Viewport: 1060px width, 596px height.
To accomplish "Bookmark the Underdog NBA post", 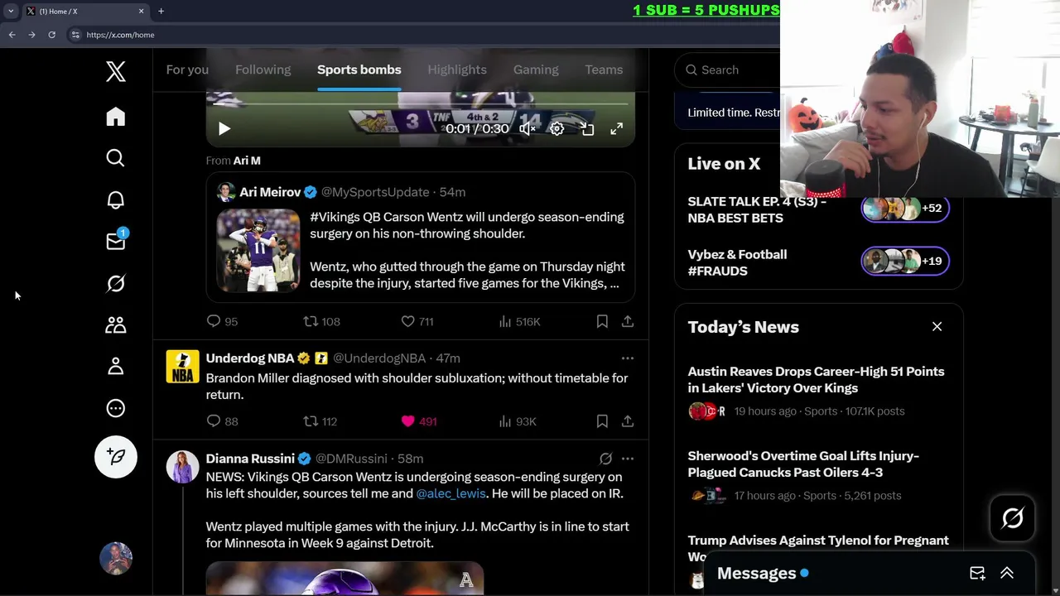I will [x=602, y=421].
